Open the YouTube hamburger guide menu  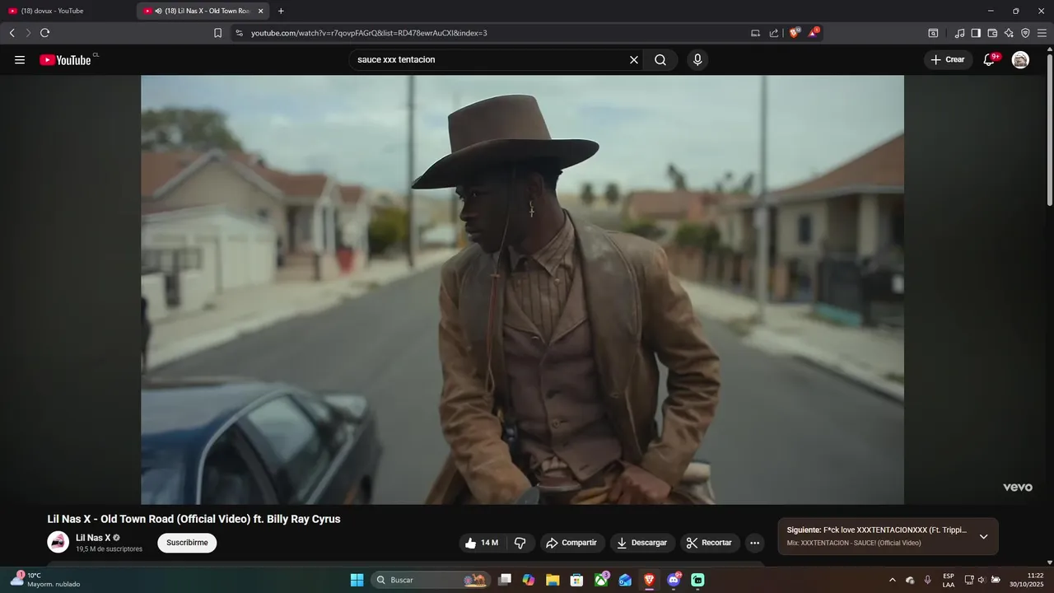coord(20,60)
